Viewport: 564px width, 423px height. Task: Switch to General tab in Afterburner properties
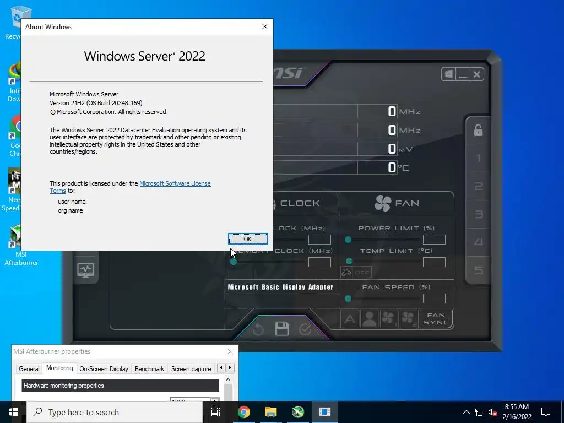tap(29, 369)
